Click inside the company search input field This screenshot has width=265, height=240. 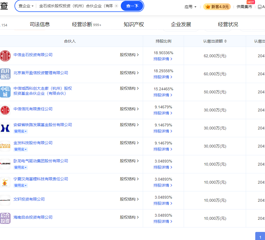point(76,6)
